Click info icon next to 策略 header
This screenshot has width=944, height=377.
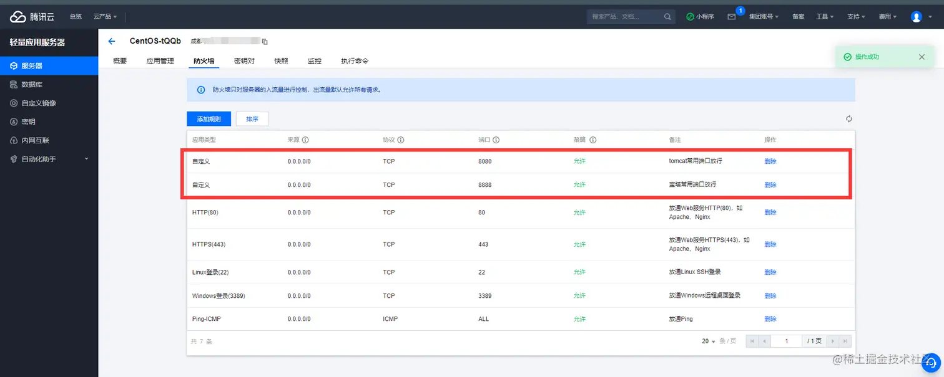[593, 140]
